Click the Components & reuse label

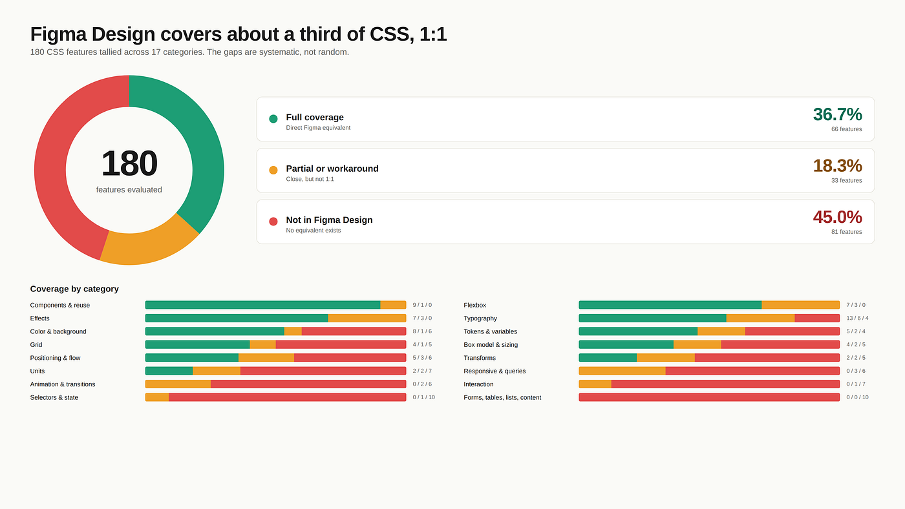(x=60, y=305)
